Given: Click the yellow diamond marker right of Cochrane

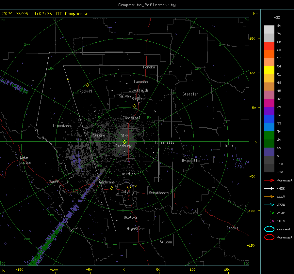Looking at the screenshot, I should tap(112, 188).
